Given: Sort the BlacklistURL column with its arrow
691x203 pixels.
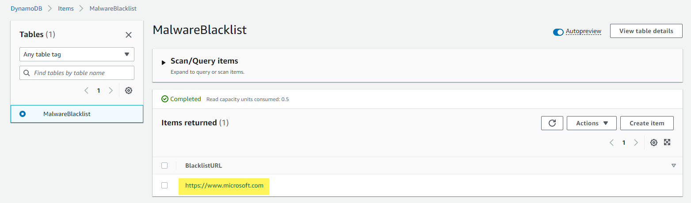Looking at the screenshot, I should click(674, 165).
